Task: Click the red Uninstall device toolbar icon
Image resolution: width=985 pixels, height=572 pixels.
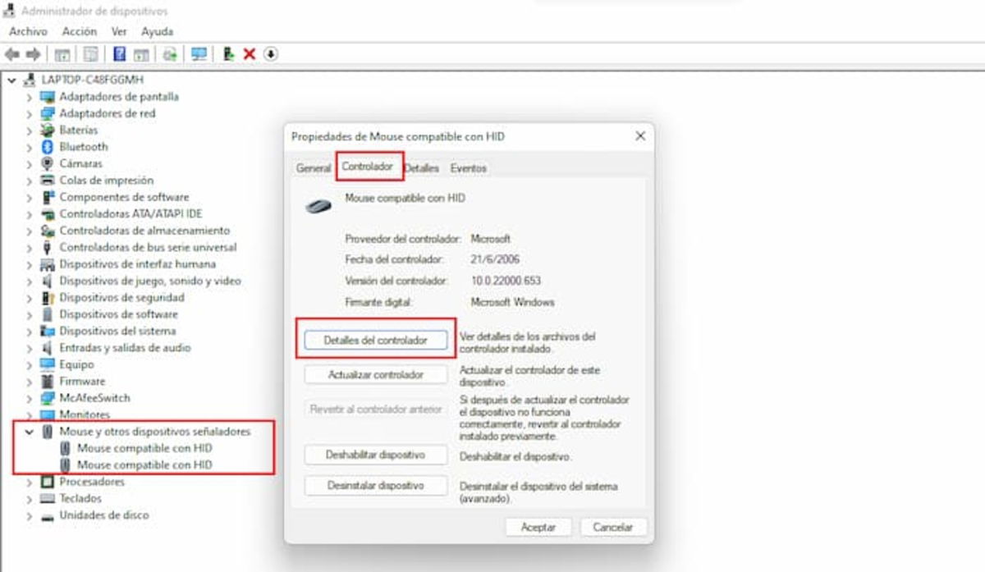Action: click(x=249, y=54)
